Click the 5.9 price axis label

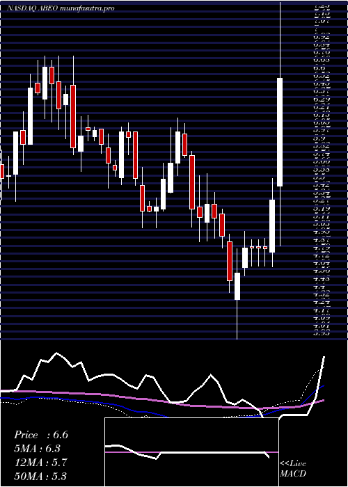[x=319, y=138]
